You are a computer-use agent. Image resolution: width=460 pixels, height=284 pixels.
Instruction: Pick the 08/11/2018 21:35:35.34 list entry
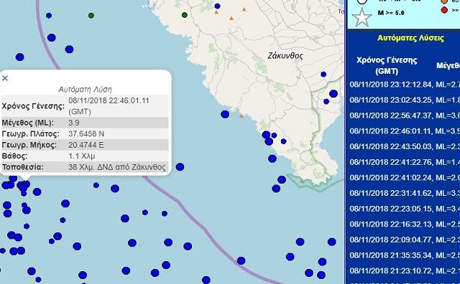(405, 255)
